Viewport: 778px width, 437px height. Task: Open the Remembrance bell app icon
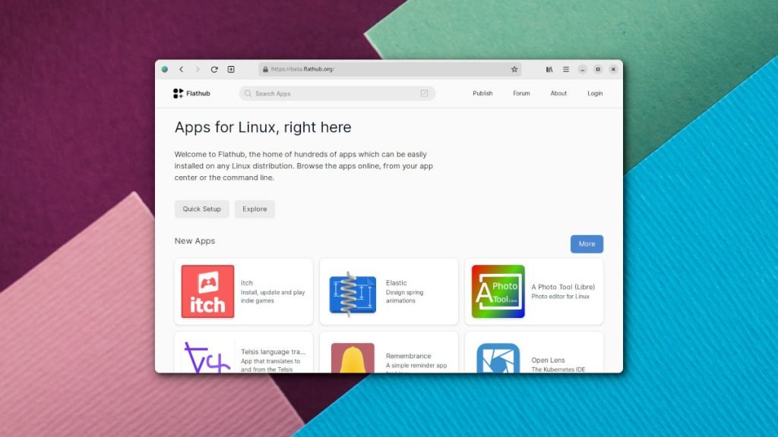point(353,358)
